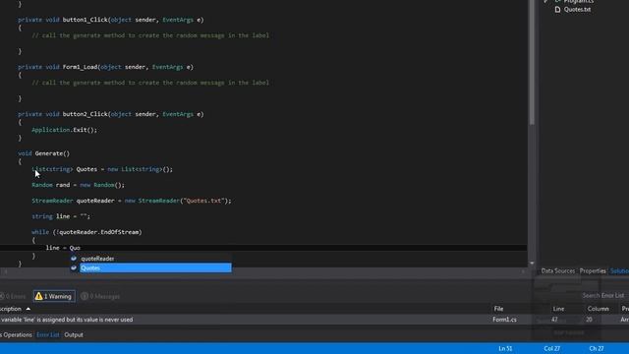Click the button1_Click method name
Viewport: 629px width, 354px height.
pyautogui.click(x=86, y=20)
